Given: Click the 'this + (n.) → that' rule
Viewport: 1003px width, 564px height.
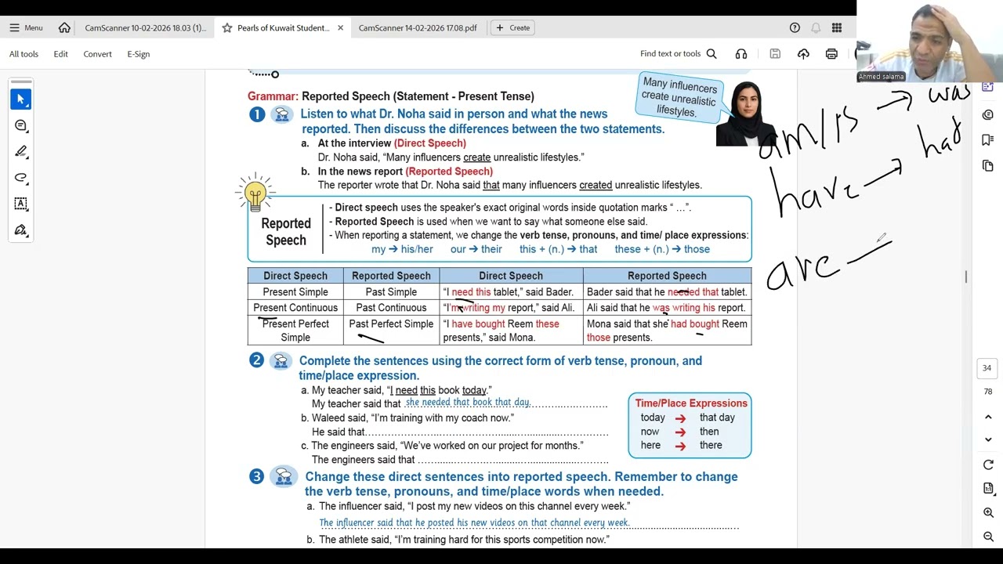Looking at the screenshot, I should pos(558,249).
